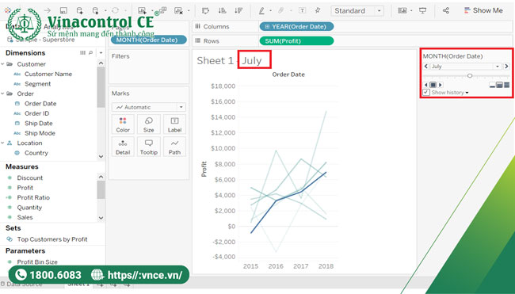Open the Show history options arrow
515x294 pixels.
point(467,93)
